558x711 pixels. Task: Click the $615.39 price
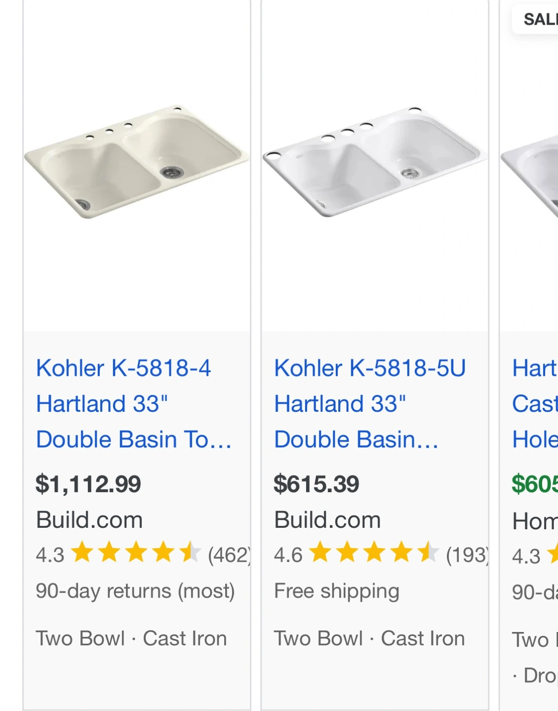[x=317, y=484]
